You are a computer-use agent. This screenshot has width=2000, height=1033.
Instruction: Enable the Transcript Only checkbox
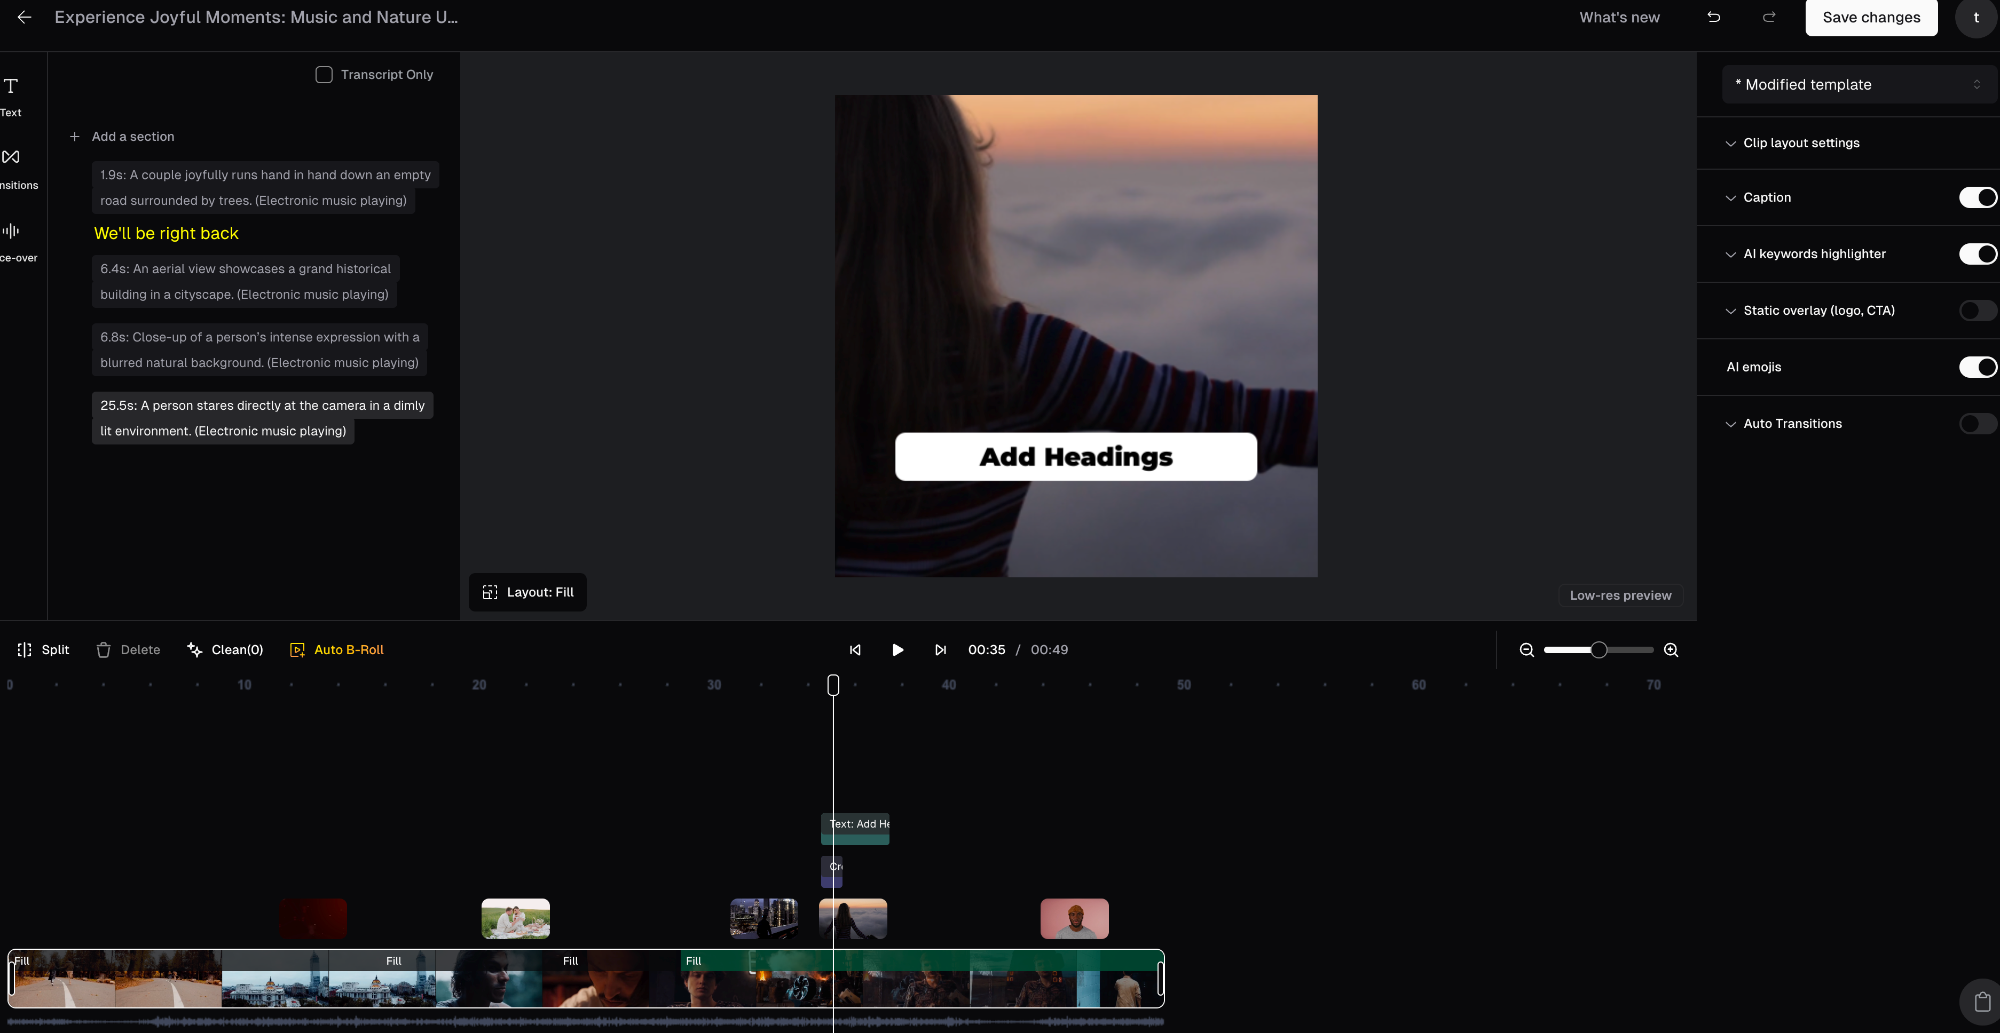point(324,75)
